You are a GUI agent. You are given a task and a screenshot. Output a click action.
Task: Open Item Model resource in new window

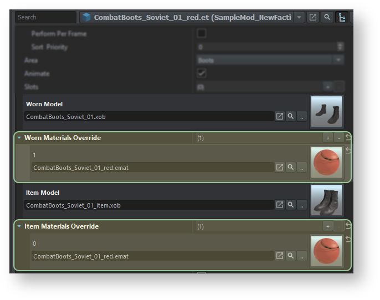280,205
